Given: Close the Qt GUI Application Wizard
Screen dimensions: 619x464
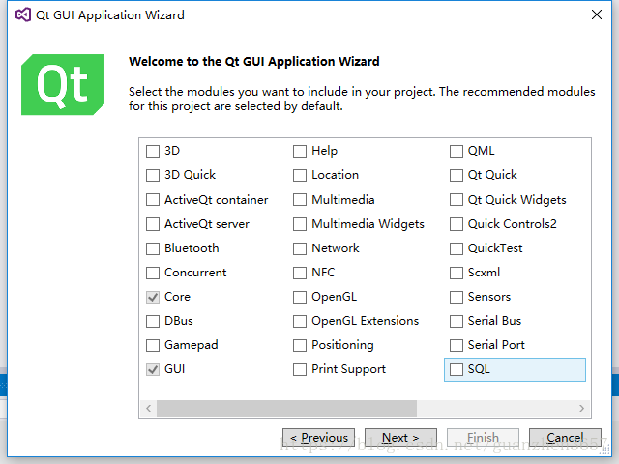Looking at the screenshot, I should point(597,14).
